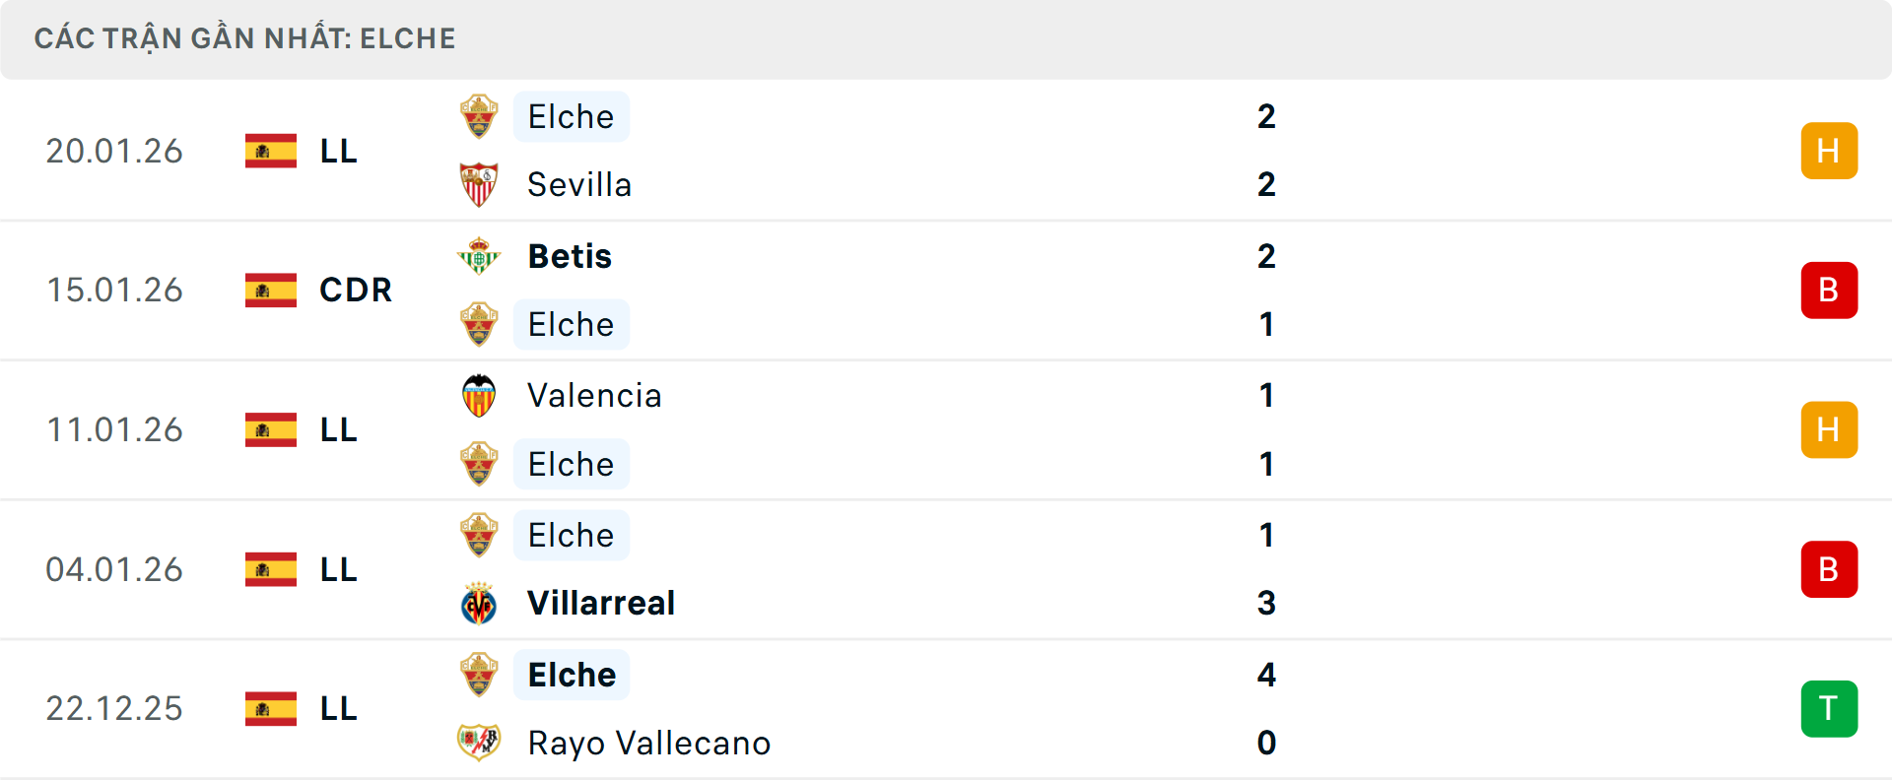
Task: Click the Villarreal club crest icon
Action: (x=479, y=604)
